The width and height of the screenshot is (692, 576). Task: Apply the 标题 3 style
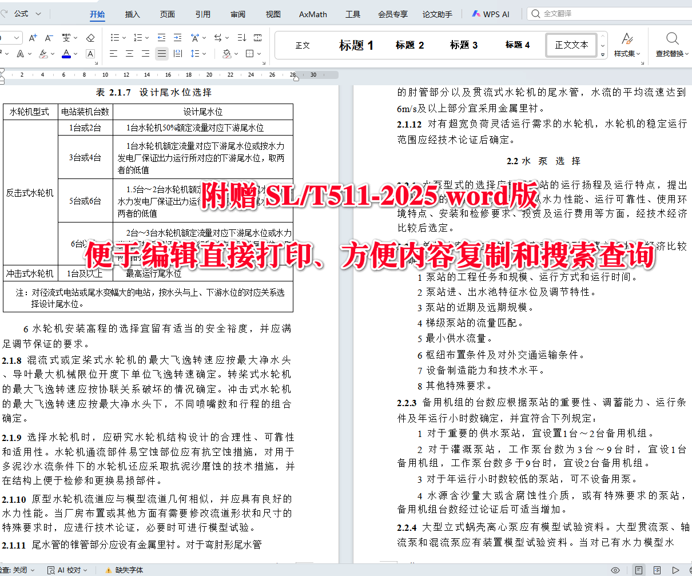[x=464, y=45]
